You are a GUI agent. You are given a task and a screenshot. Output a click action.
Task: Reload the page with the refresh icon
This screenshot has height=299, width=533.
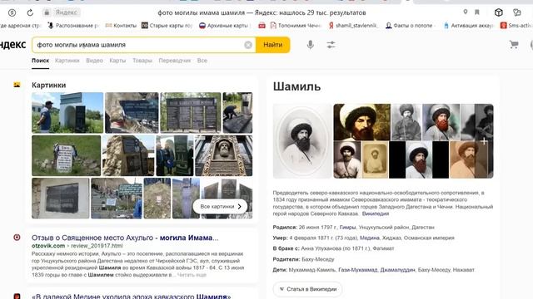(30, 12)
